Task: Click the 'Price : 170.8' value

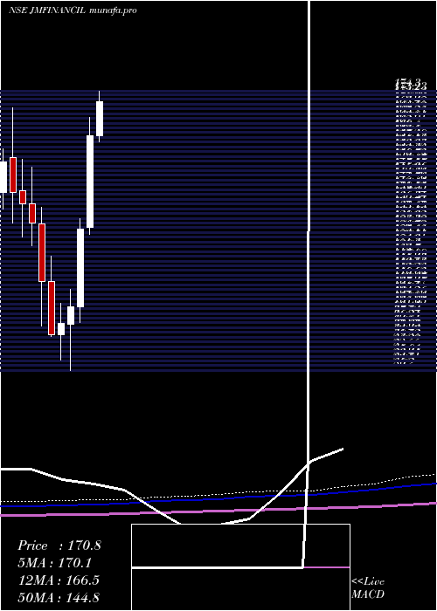Action: click(59, 546)
